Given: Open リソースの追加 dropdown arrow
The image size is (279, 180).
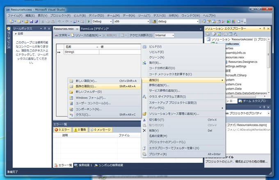Looking at the screenshot, I should pyautogui.click(x=100, y=35).
